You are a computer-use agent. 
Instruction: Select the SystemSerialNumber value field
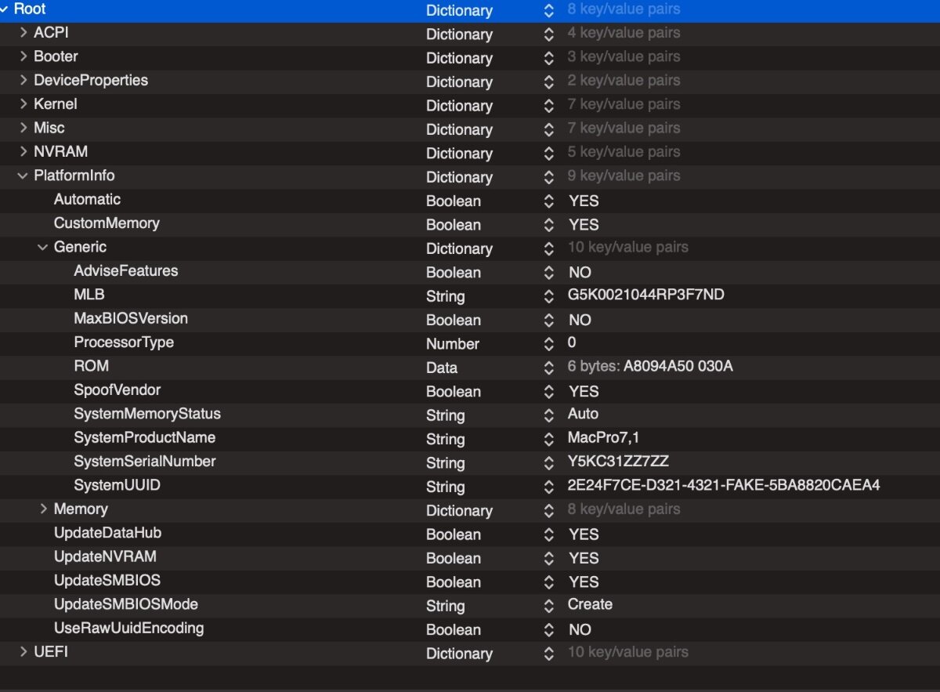click(x=618, y=462)
